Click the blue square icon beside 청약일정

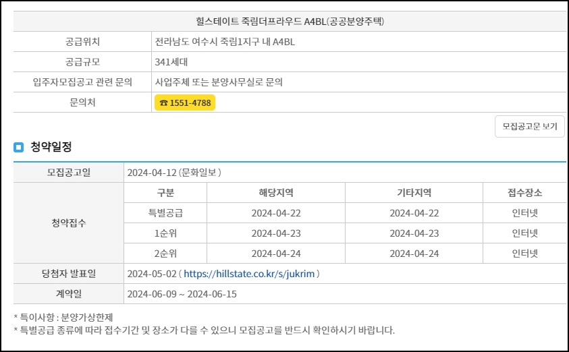tap(18, 147)
